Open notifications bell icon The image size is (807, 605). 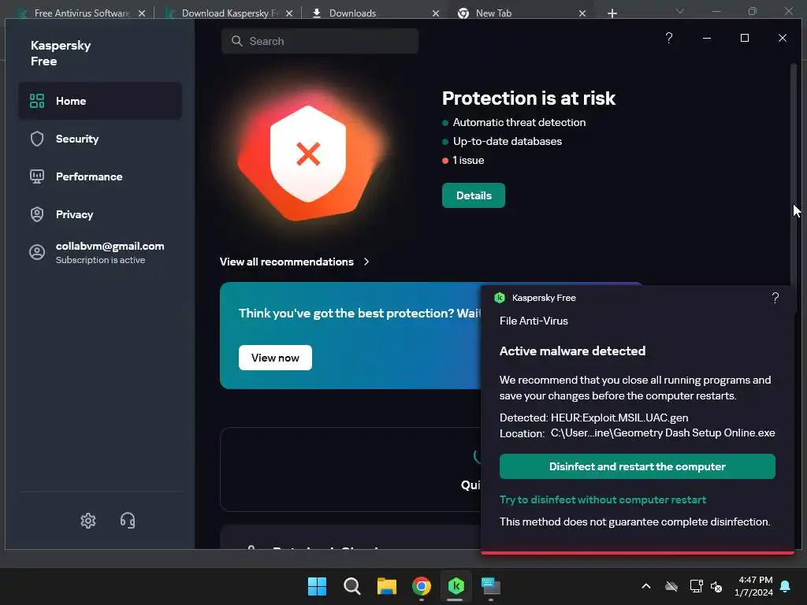[785, 586]
